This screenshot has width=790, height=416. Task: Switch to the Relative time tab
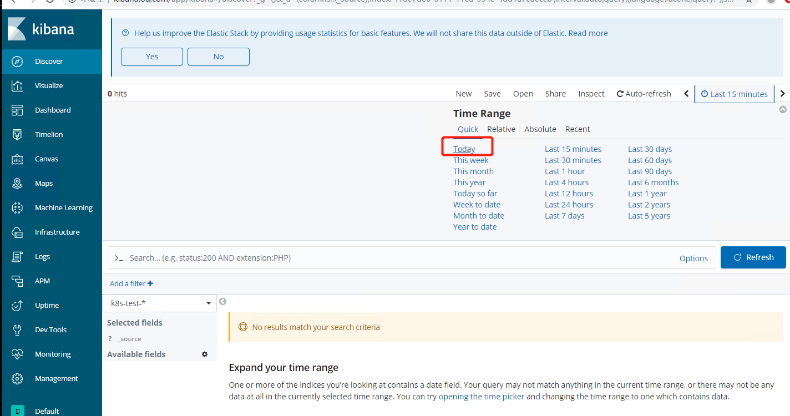pos(501,129)
